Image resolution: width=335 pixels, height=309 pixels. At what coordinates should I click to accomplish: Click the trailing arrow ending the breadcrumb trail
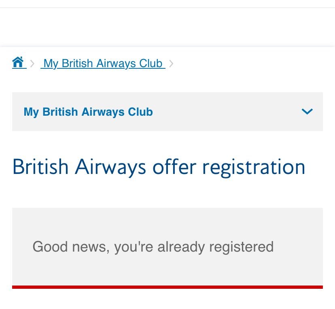click(171, 64)
